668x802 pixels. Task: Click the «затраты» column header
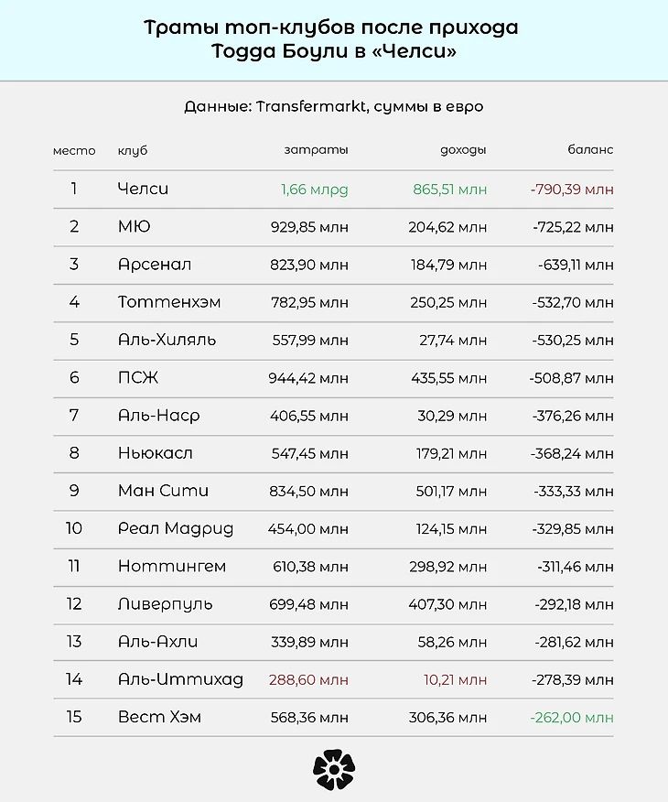tap(316, 150)
